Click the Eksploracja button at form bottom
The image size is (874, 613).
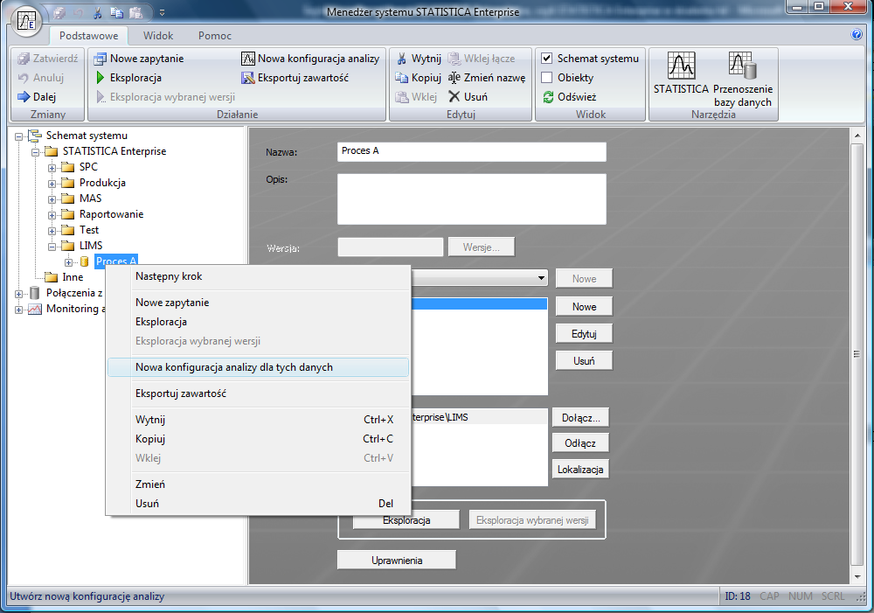tap(406, 520)
